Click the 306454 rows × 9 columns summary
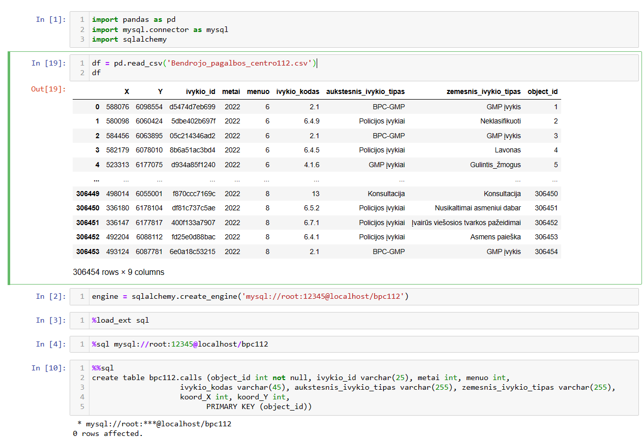Image resolution: width=643 pixels, height=438 pixels. coord(118,272)
